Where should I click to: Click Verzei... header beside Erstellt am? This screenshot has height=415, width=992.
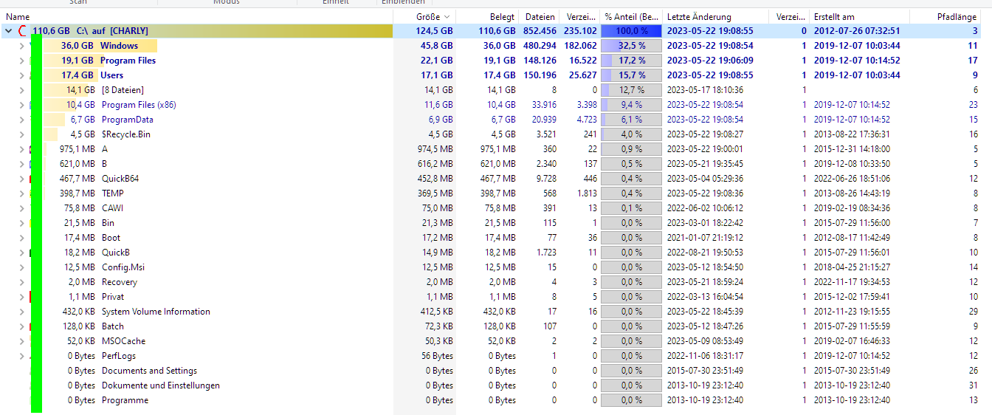pos(790,16)
